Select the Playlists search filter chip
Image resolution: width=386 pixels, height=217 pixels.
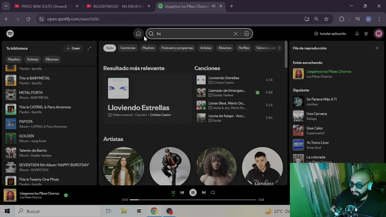tap(148, 48)
